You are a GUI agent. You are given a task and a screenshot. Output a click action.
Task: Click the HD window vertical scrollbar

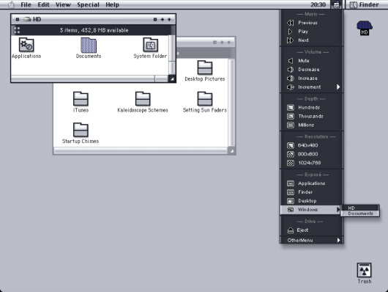pos(172,55)
